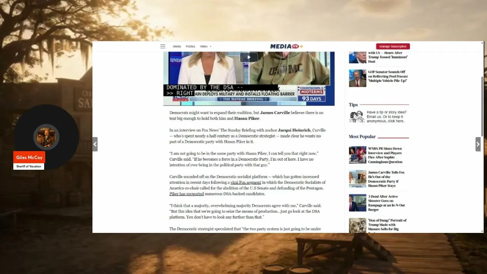Screen dimensions: 487x274
Task: Click the WNBA story thumbnail
Action: tap(358, 155)
